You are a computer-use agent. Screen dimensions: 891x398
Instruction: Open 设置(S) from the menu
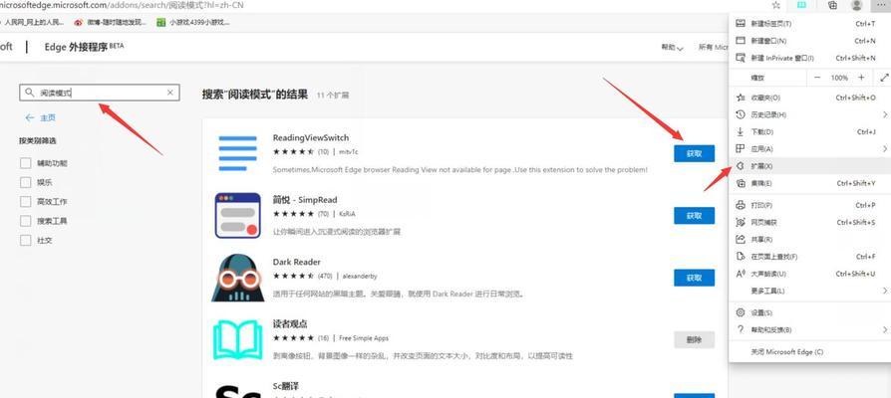click(809, 313)
